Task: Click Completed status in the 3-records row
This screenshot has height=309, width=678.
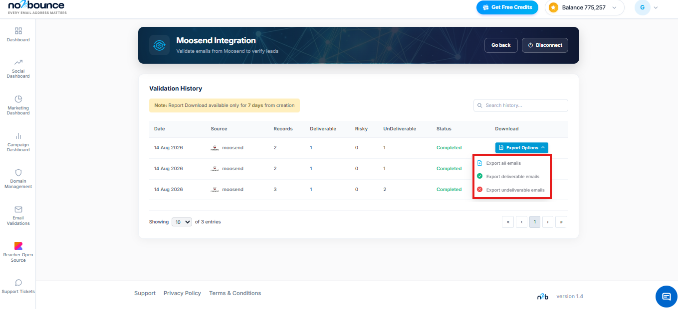Action: pyautogui.click(x=449, y=190)
